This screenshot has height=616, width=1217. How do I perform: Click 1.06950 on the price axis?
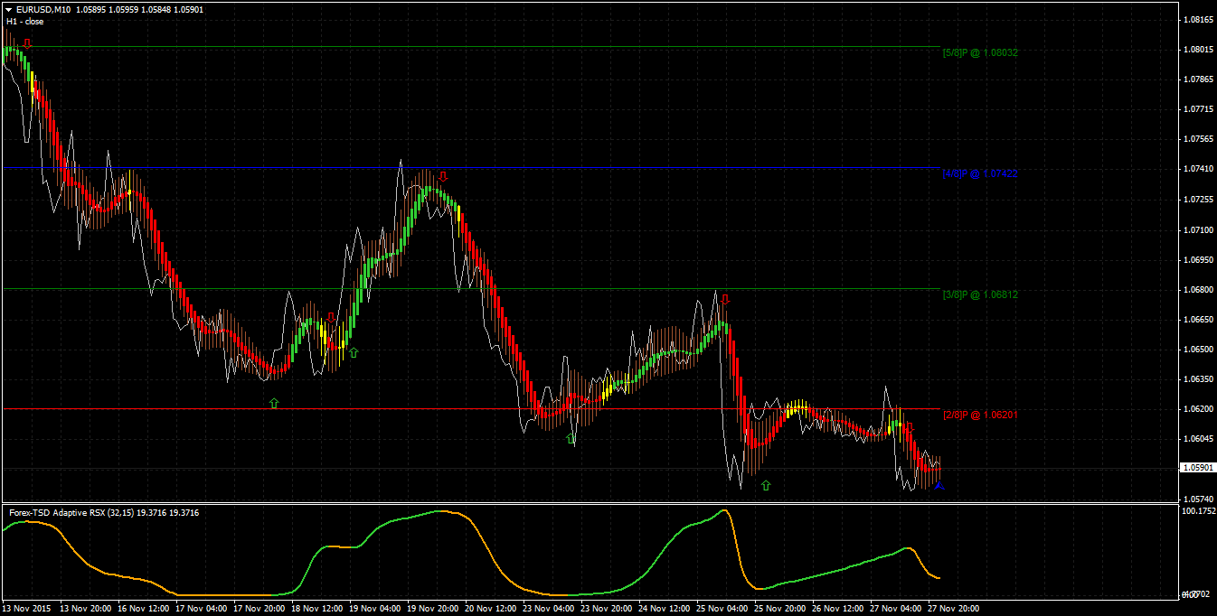pyautogui.click(x=1197, y=259)
